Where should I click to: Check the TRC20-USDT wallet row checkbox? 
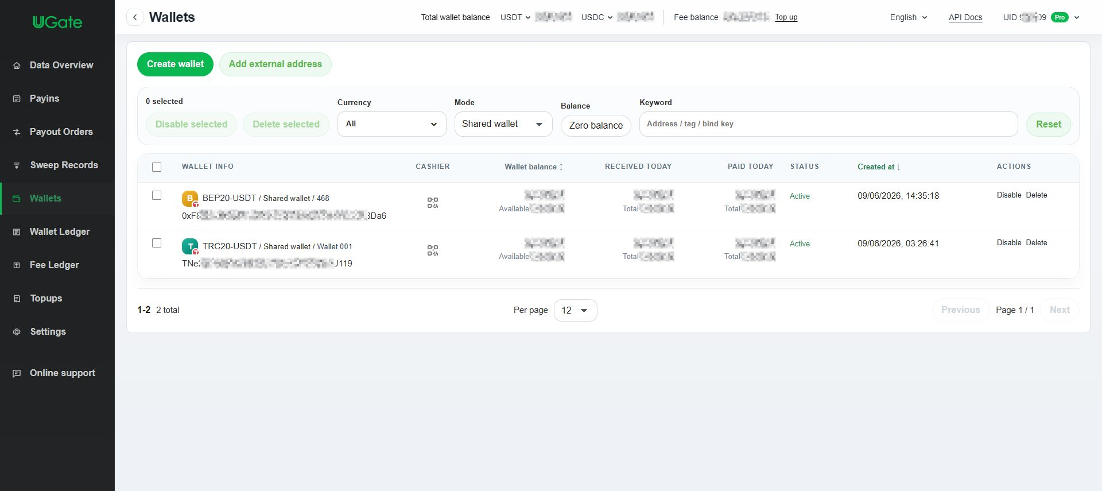(157, 243)
